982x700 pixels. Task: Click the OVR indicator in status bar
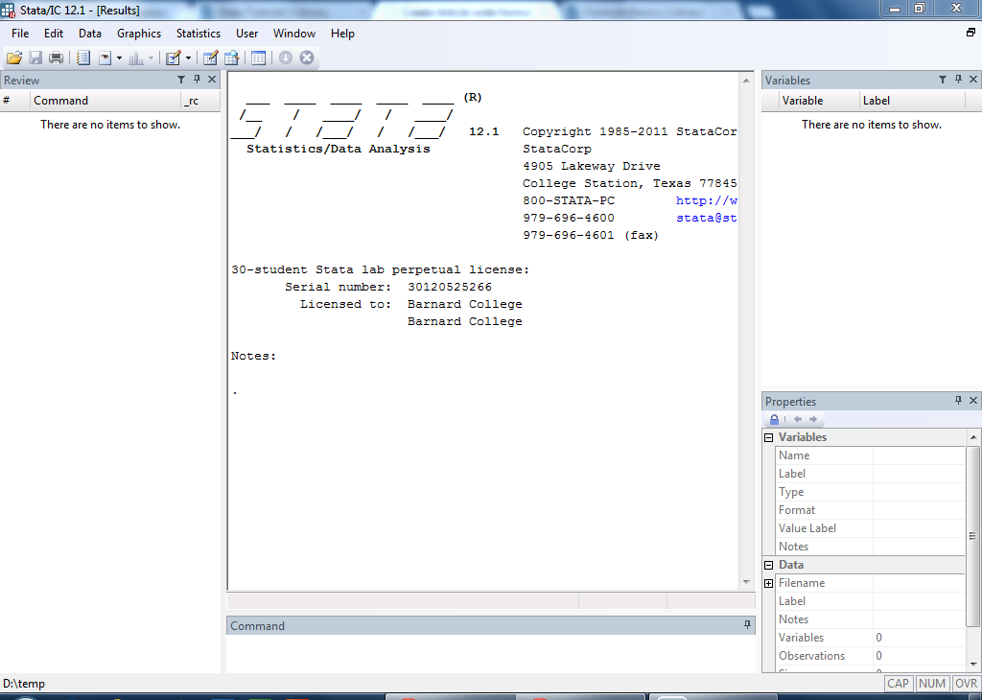click(967, 684)
